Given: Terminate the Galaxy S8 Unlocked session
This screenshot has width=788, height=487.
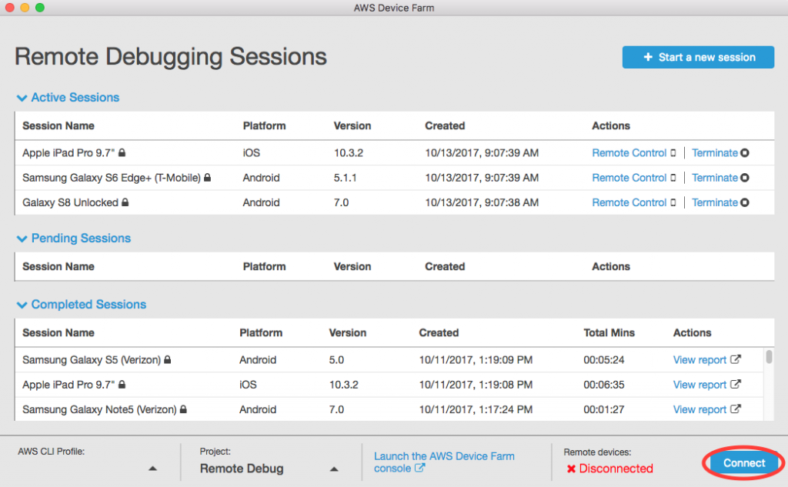Looking at the screenshot, I should point(715,202).
